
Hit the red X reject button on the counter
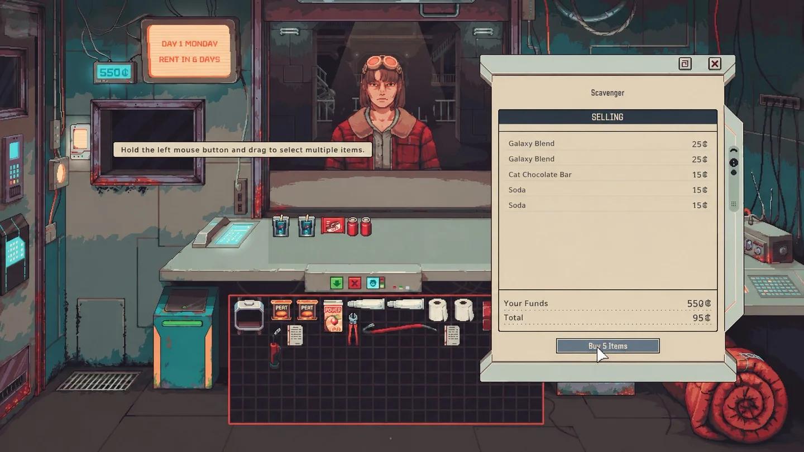coord(354,283)
